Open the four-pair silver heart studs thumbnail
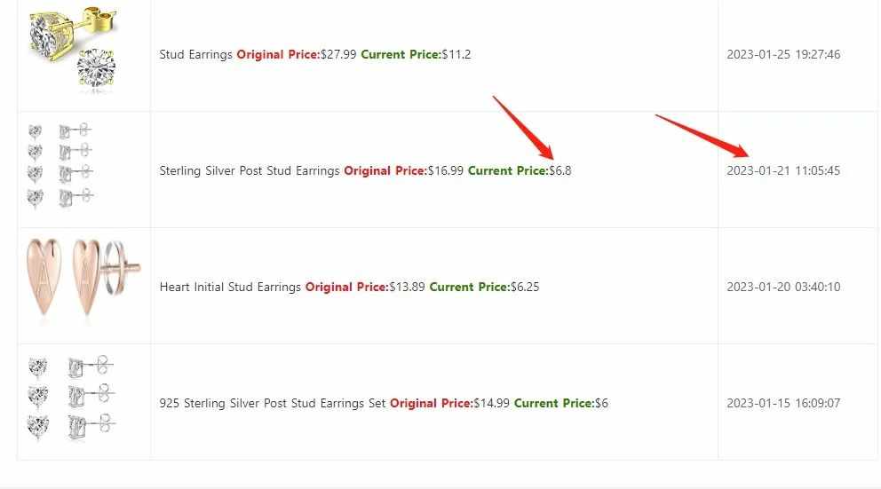881x489 pixels. click(60, 165)
